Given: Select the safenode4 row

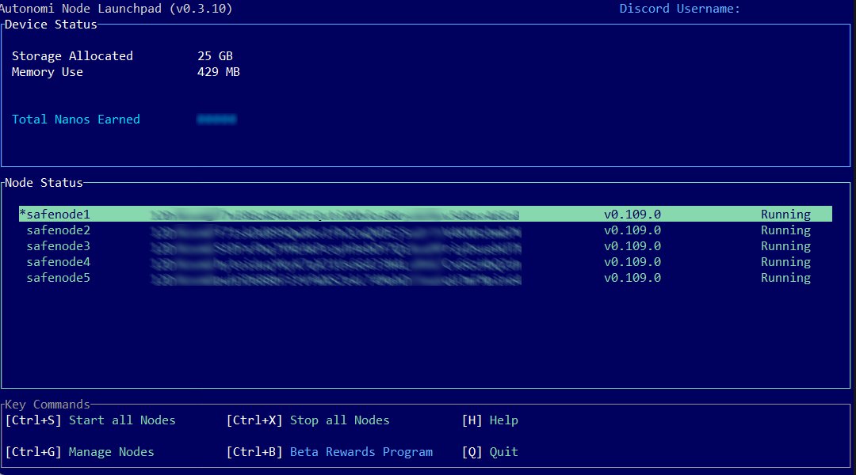Looking at the screenshot, I should 426,262.
